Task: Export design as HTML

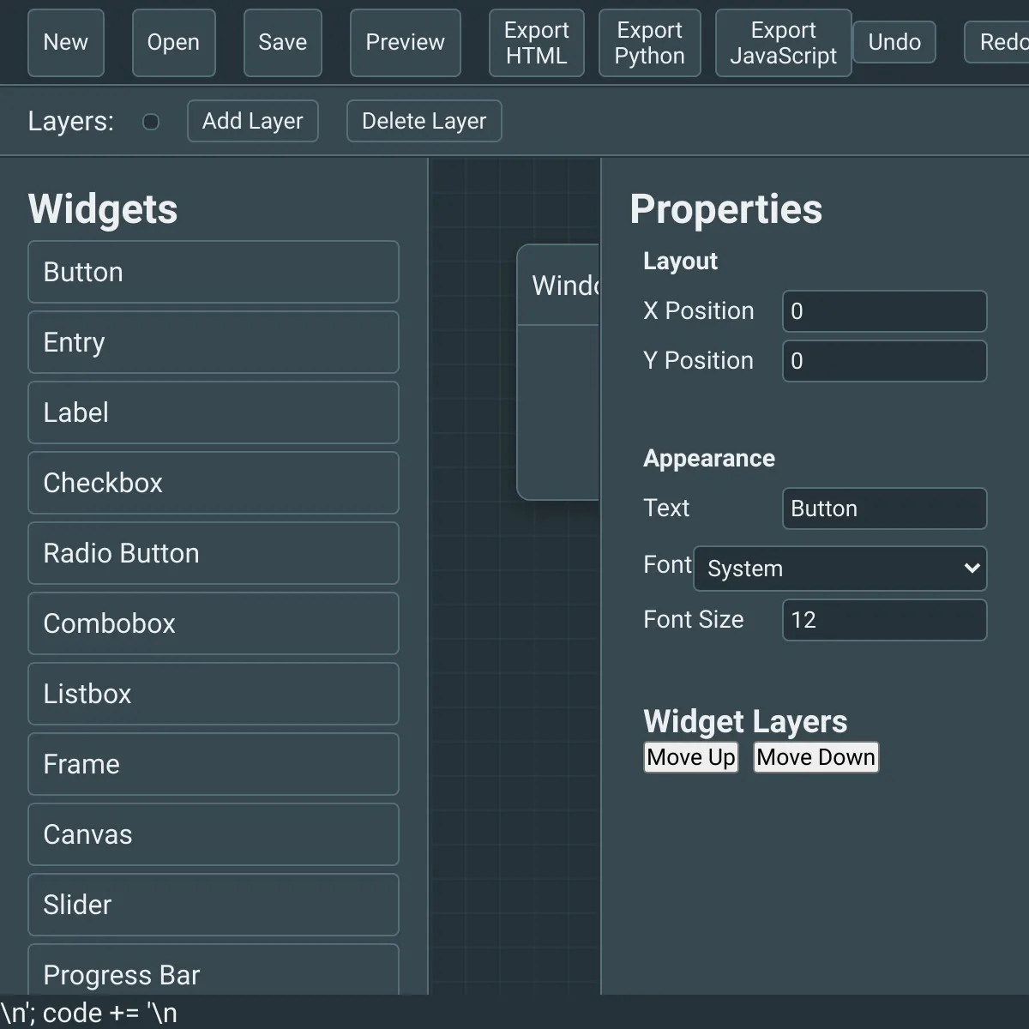Action: 536,43
